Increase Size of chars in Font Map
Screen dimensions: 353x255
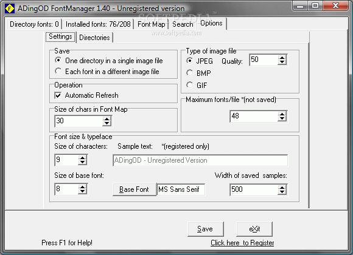point(107,119)
